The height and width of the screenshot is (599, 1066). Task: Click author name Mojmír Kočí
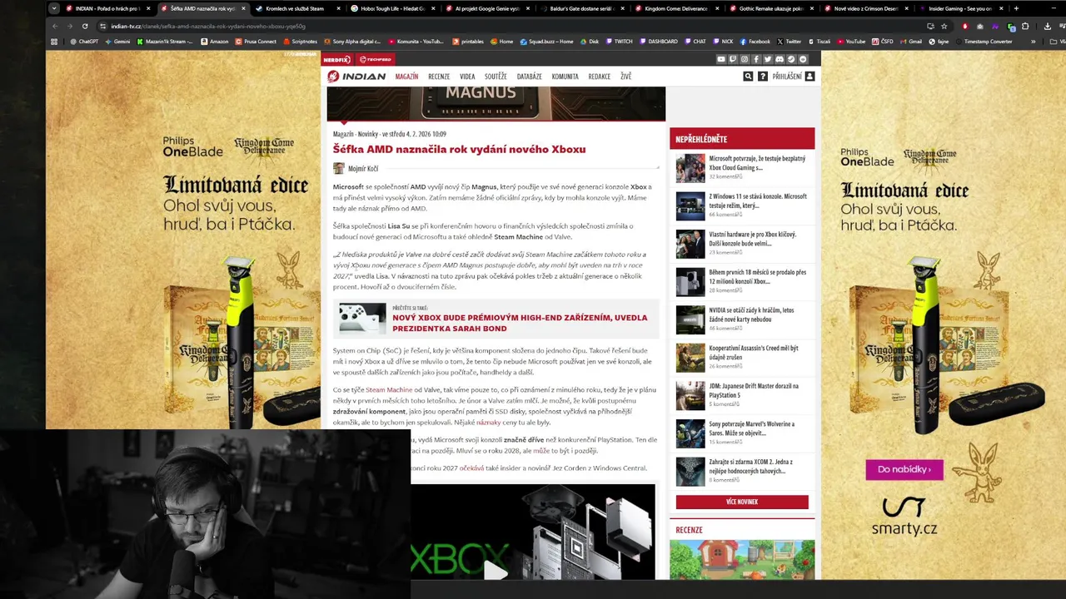[x=363, y=169]
